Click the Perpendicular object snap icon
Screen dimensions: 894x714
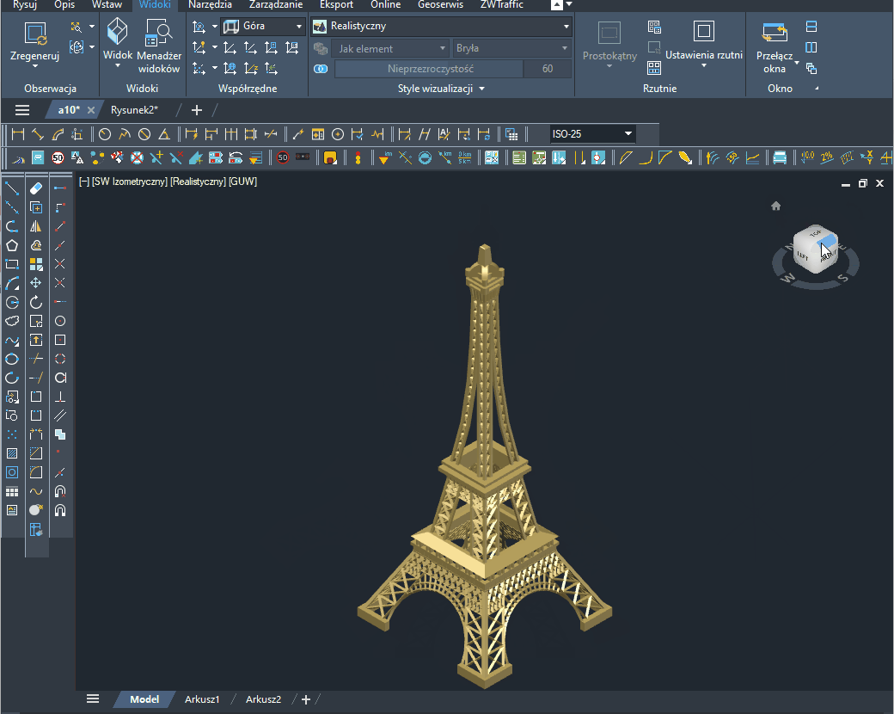click(x=60, y=397)
